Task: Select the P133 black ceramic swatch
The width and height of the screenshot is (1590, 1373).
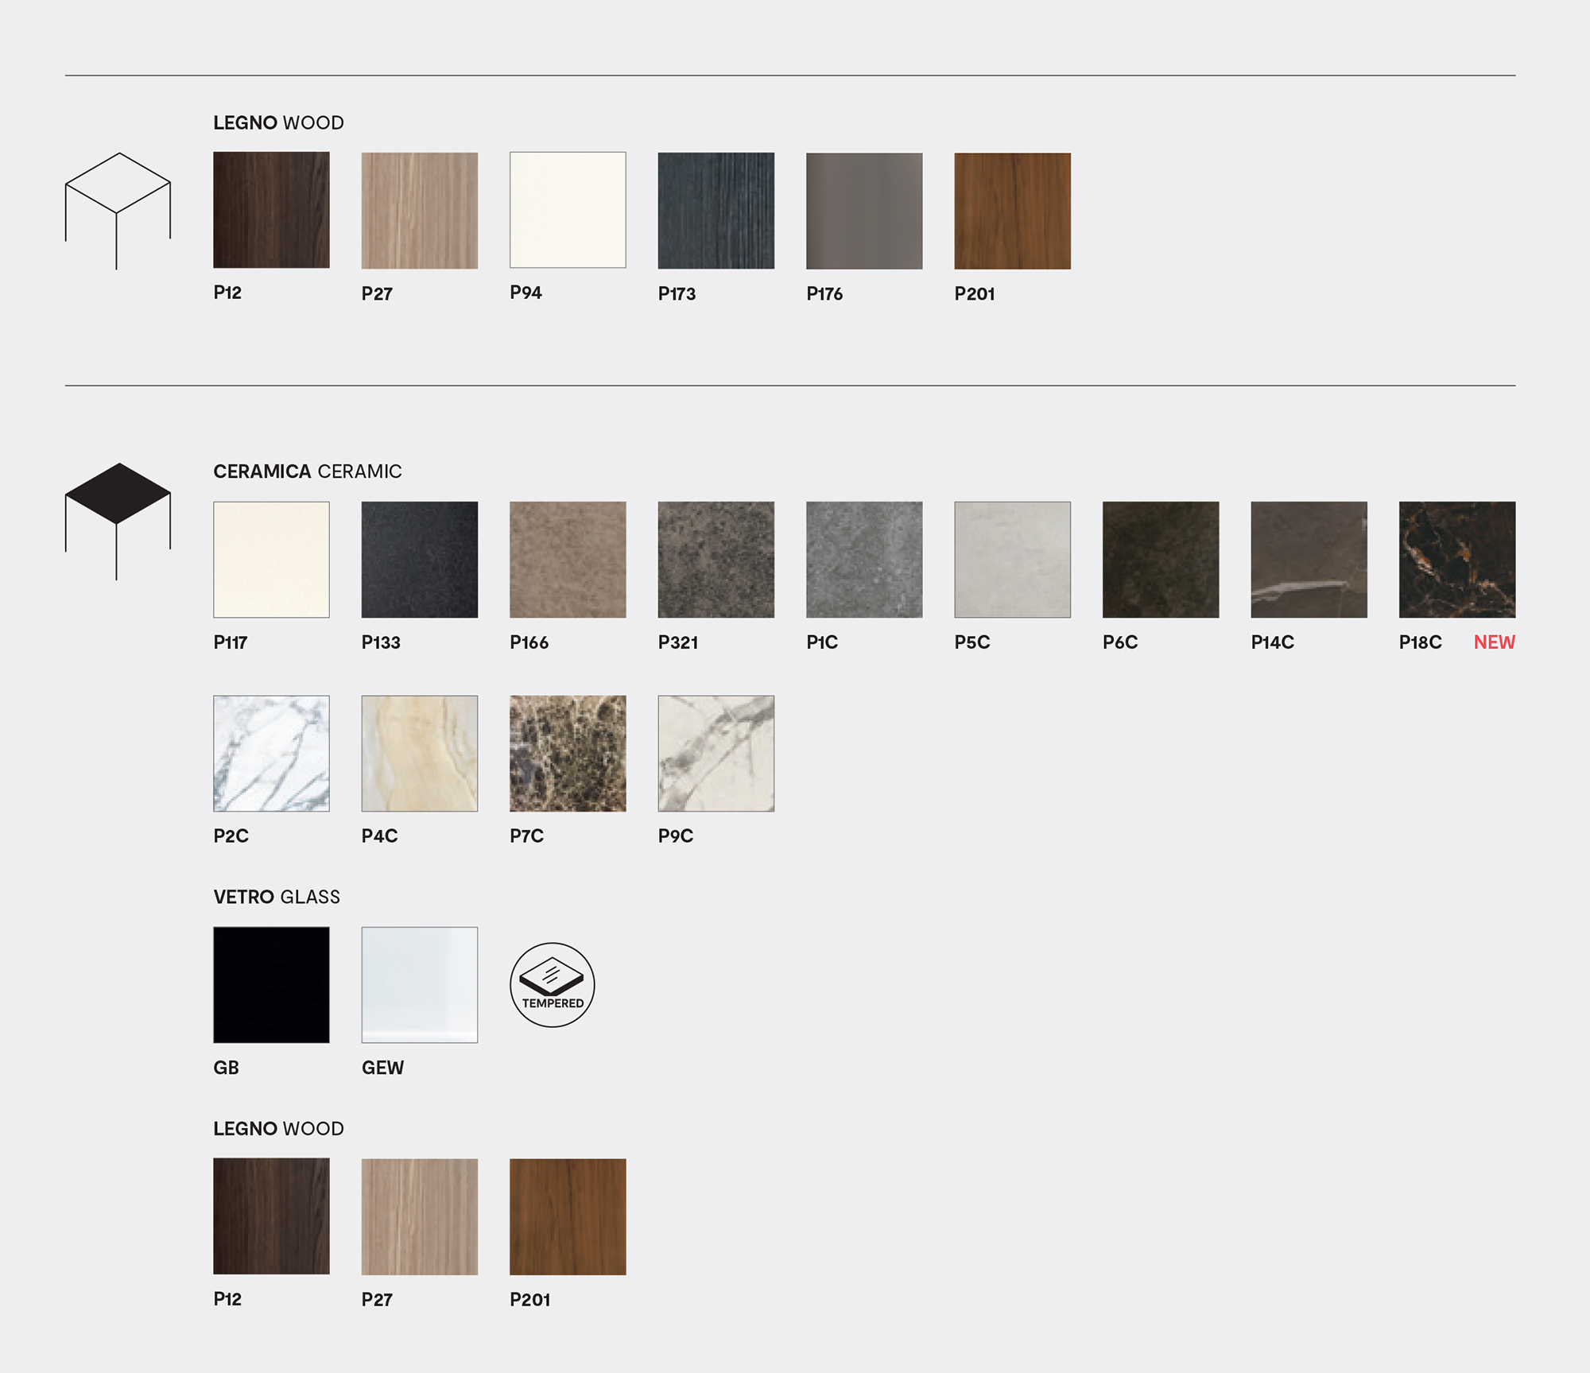Action: pos(419,559)
